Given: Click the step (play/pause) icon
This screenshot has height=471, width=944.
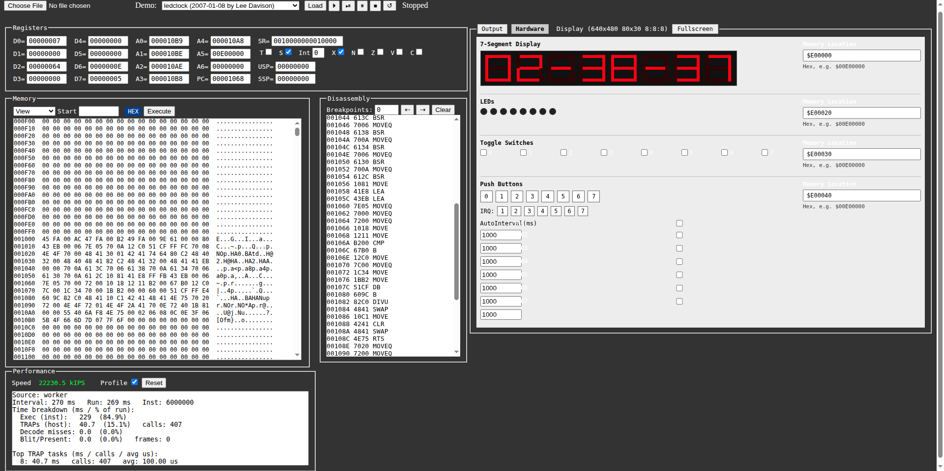Looking at the screenshot, I should pyautogui.click(x=348, y=6).
